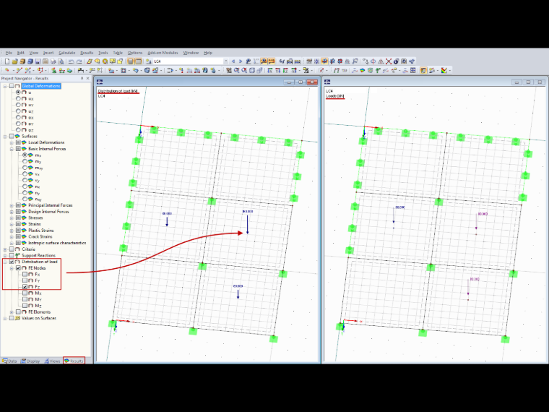The height and width of the screenshot is (412, 549).
Task: Select the 'u' deformation radio button
Action: click(18, 92)
